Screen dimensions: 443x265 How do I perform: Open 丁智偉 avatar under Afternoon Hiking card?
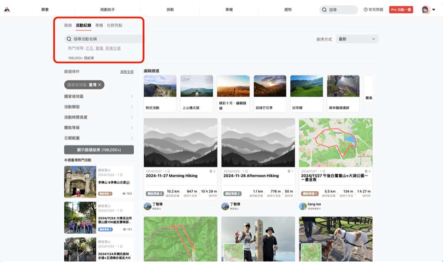[225, 206]
